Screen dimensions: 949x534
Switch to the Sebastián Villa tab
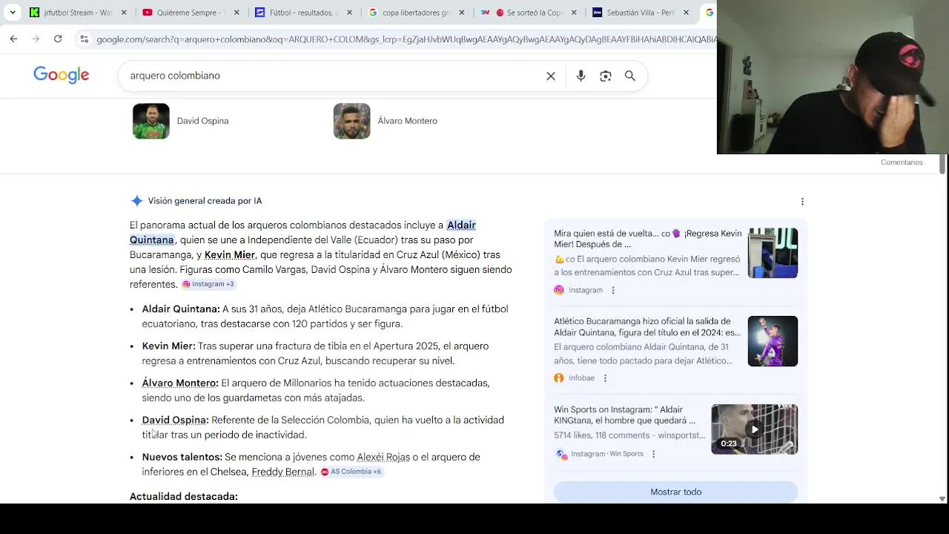click(x=642, y=13)
